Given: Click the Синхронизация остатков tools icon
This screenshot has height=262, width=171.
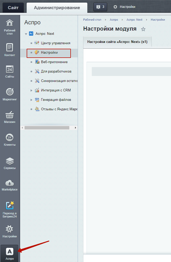Looking at the screenshot, I should point(37,81).
